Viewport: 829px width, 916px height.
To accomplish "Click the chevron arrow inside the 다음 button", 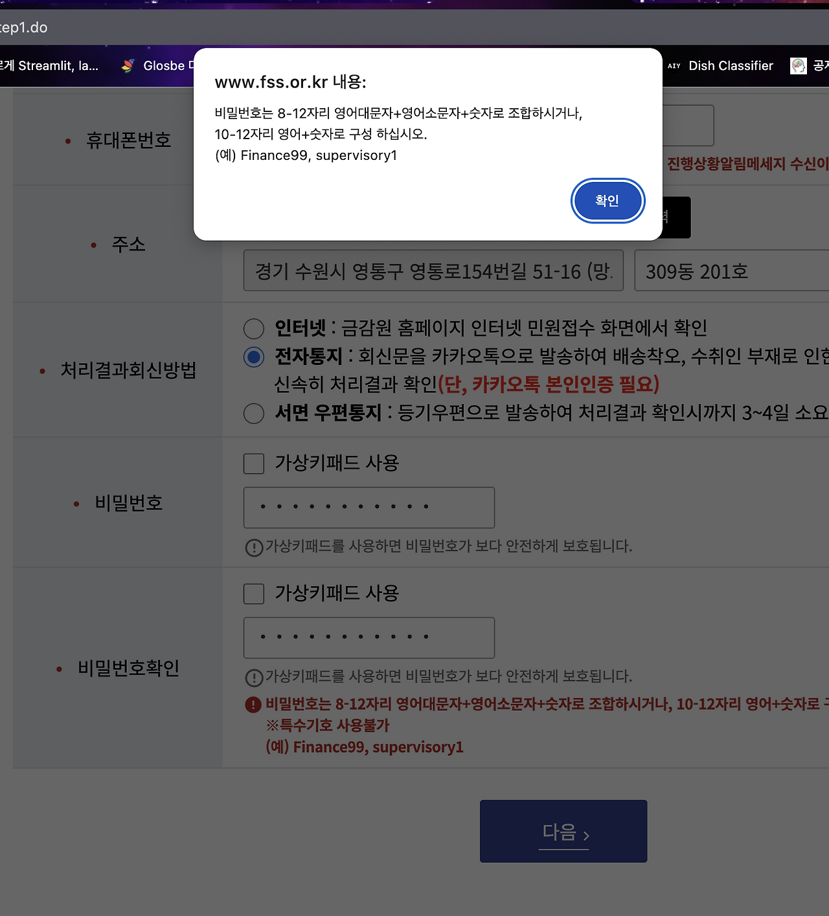I will pos(586,834).
